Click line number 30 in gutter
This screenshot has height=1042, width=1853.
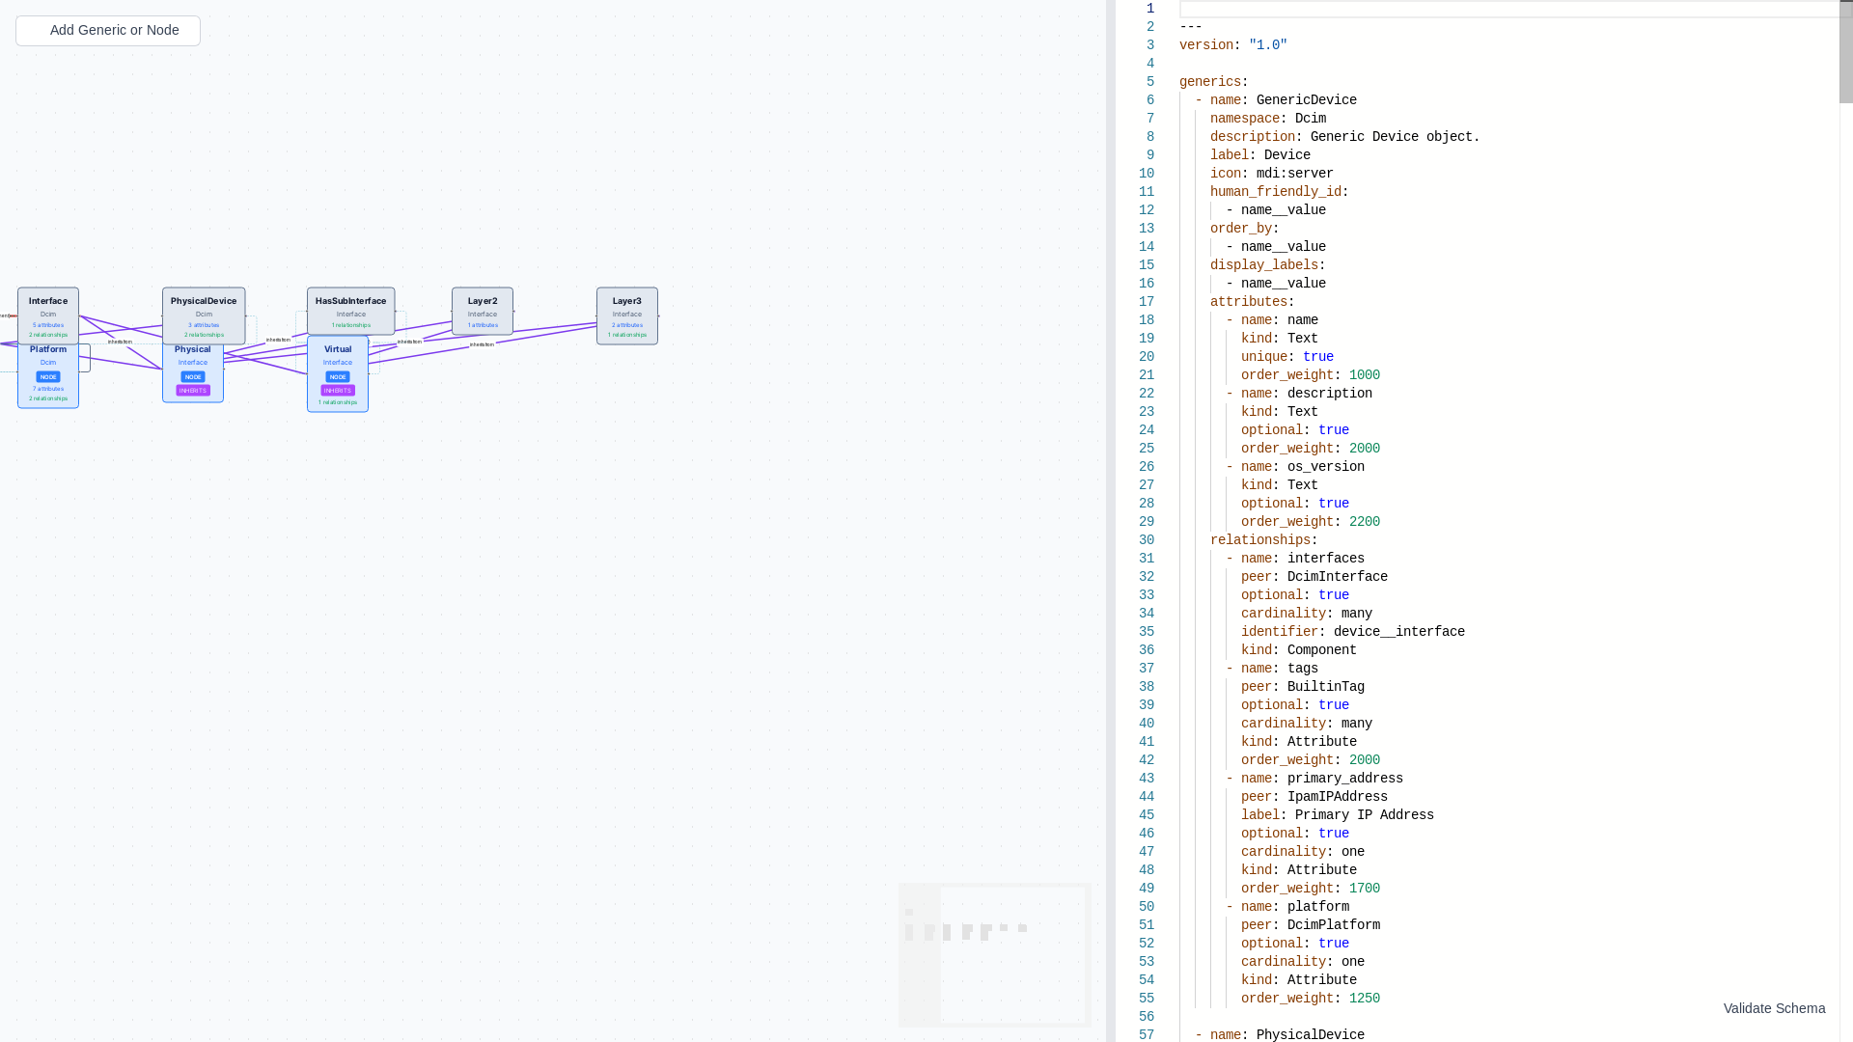click(x=1147, y=540)
